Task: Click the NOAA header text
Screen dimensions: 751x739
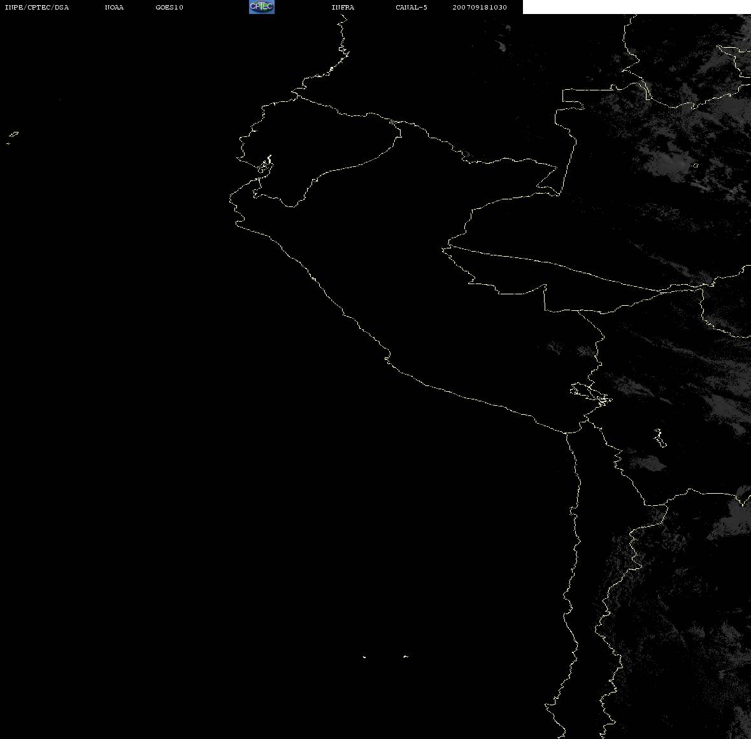Action: click(x=115, y=7)
